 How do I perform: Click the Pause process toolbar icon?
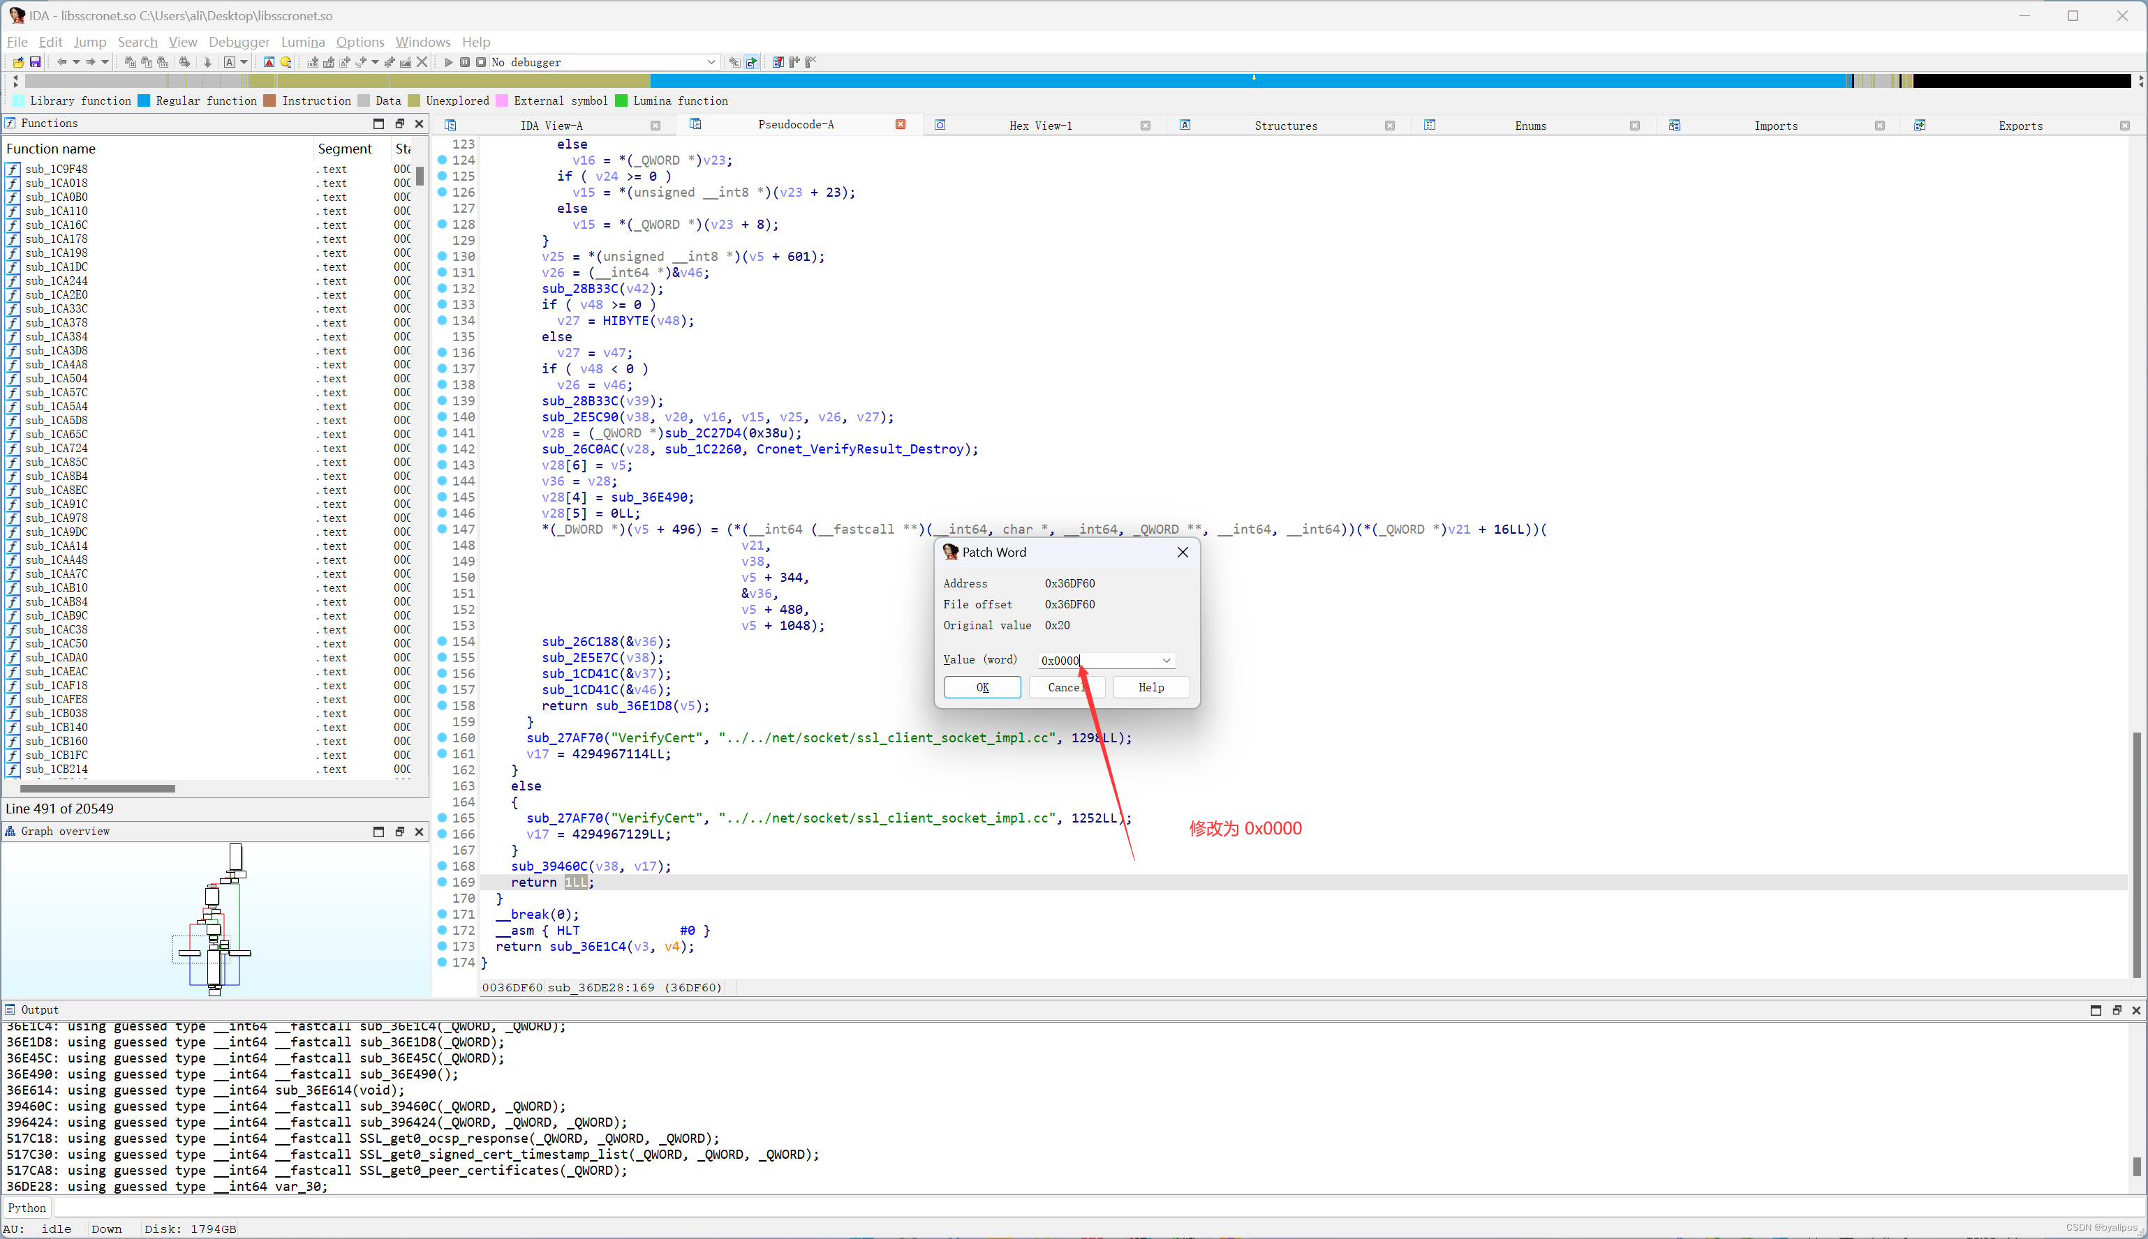point(465,62)
